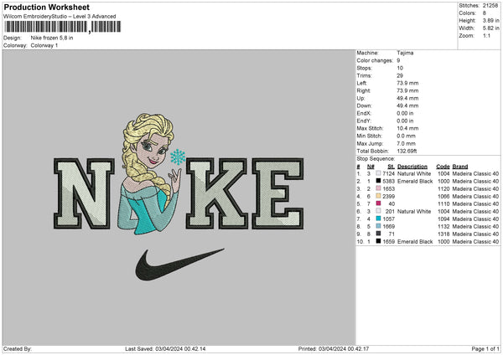Select the 'Colorway 1' value
Screen dimensions: 503x355
pyautogui.click(x=44, y=45)
